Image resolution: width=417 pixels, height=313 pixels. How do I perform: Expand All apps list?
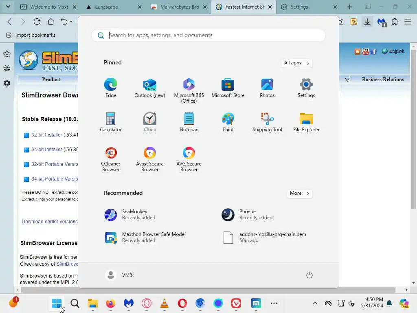pyautogui.click(x=296, y=63)
